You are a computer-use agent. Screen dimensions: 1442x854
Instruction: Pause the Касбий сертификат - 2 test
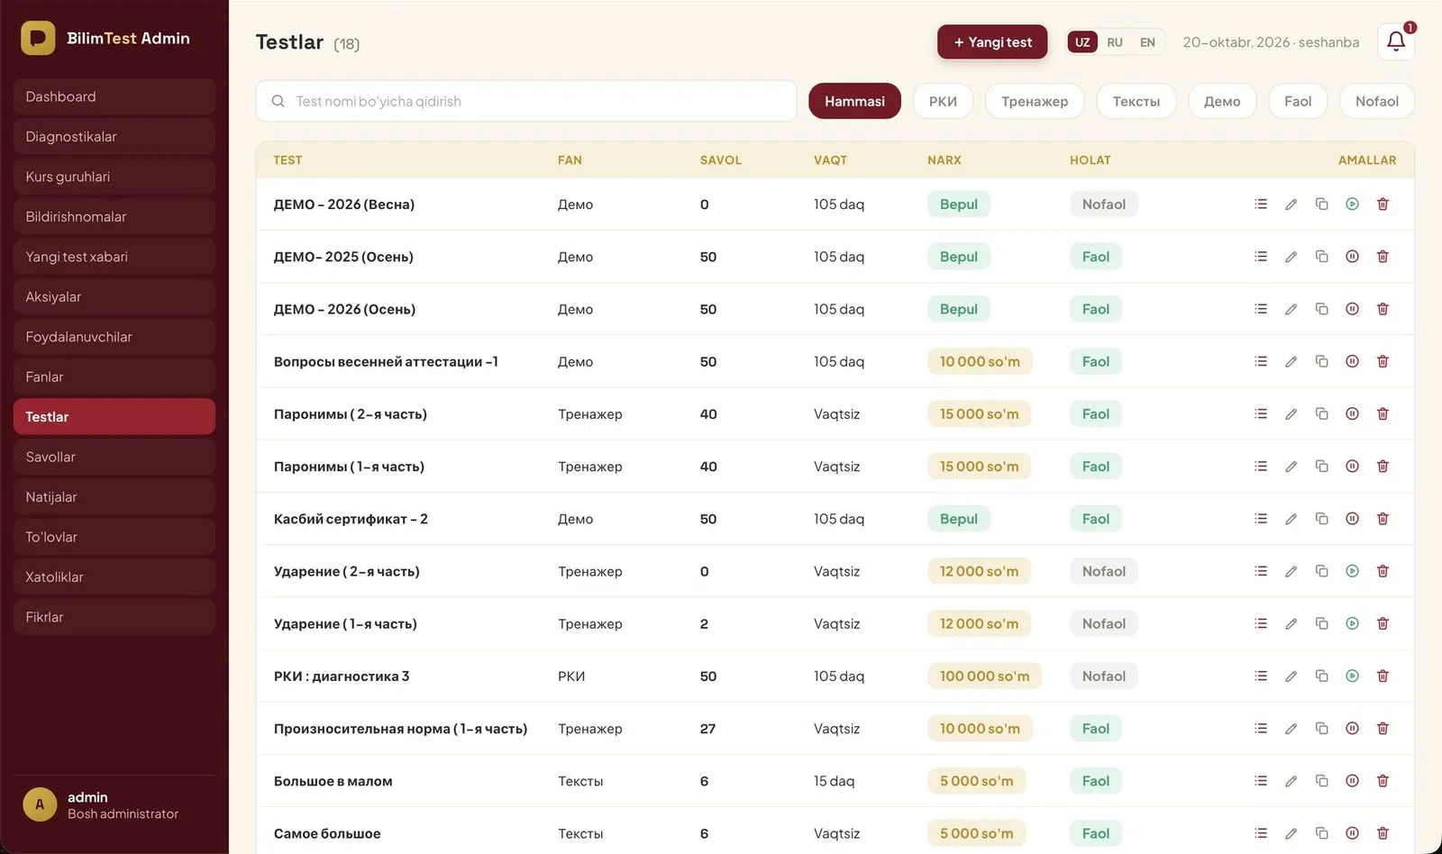(x=1352, y=519)
